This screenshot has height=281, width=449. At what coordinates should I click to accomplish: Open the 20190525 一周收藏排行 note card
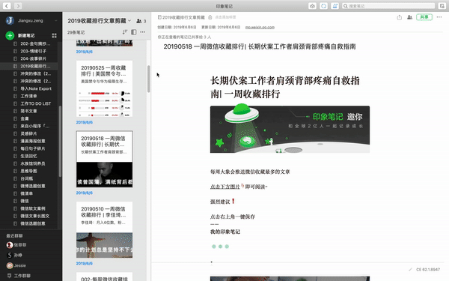[x=104, y=88]
